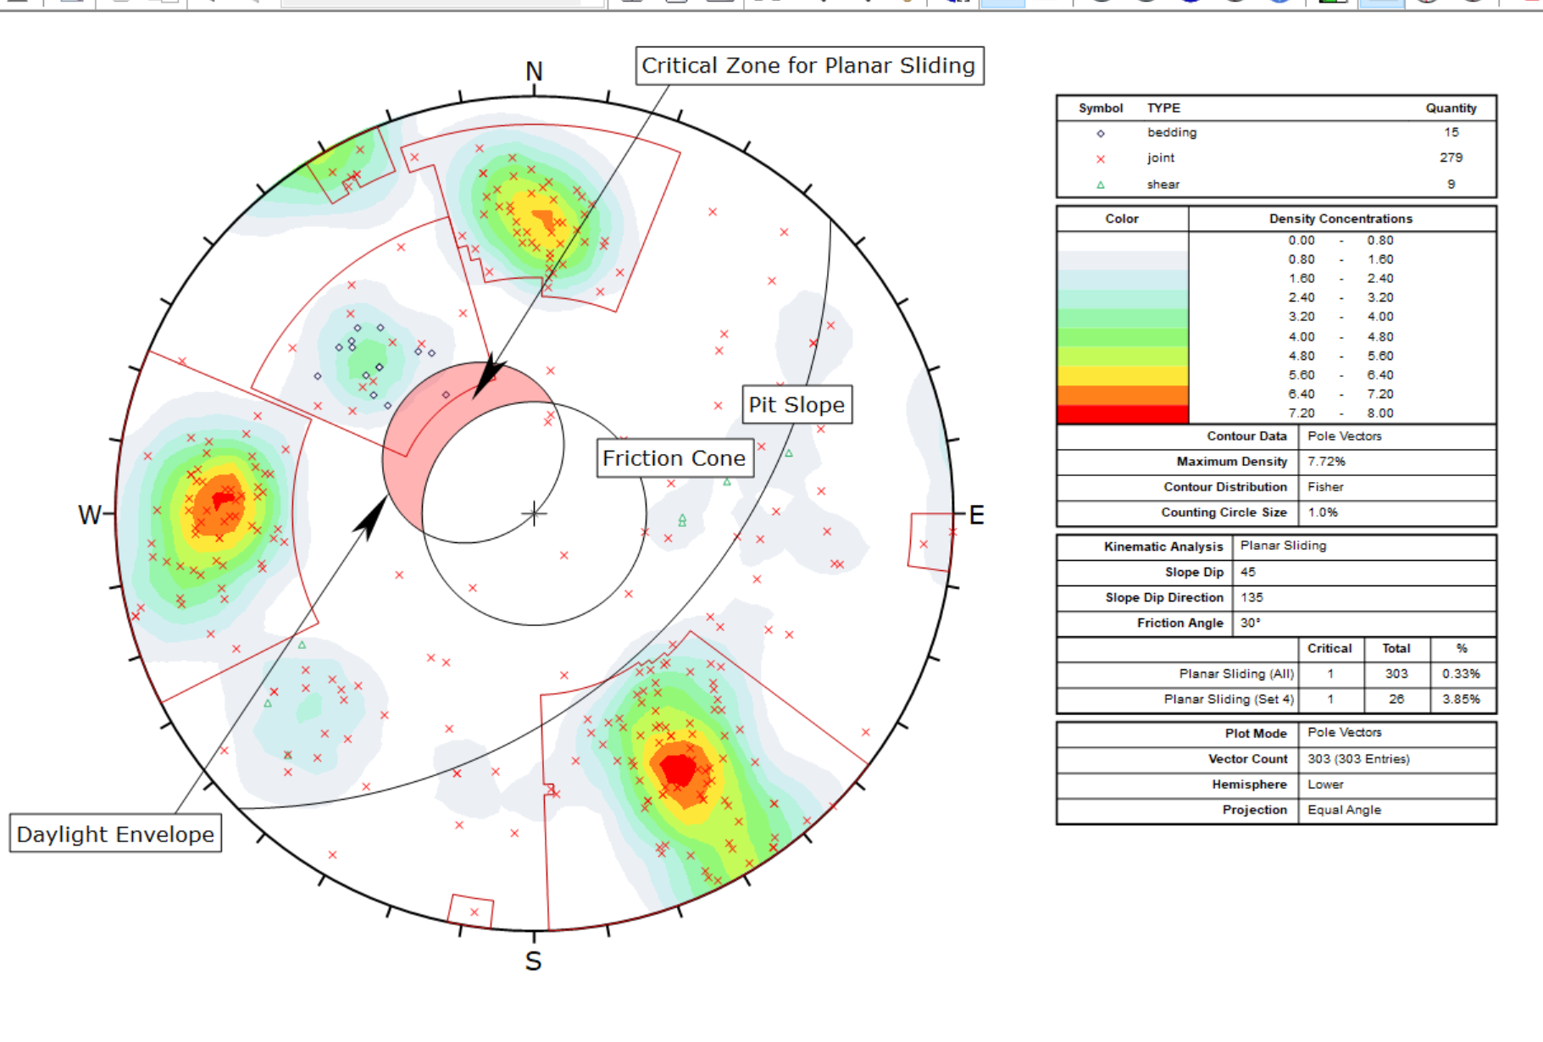Click the Plot Mode 'Pole Vectors' value
Screen dimensions: 1543x1042
(1344, 733)
